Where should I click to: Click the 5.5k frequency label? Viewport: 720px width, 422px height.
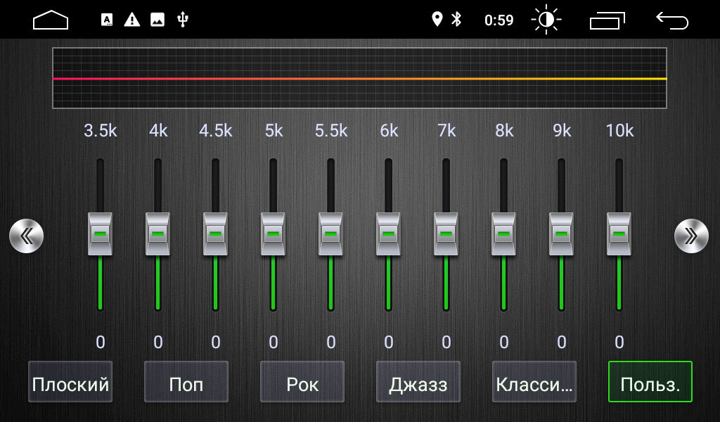click(331, 131)
